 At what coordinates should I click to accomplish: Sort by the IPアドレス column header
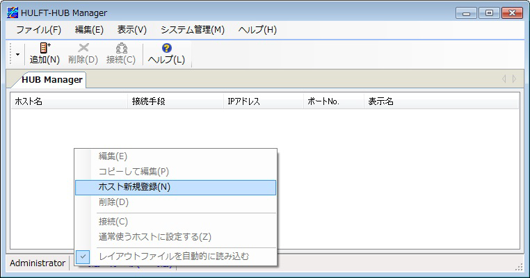[x=264, y=101]
